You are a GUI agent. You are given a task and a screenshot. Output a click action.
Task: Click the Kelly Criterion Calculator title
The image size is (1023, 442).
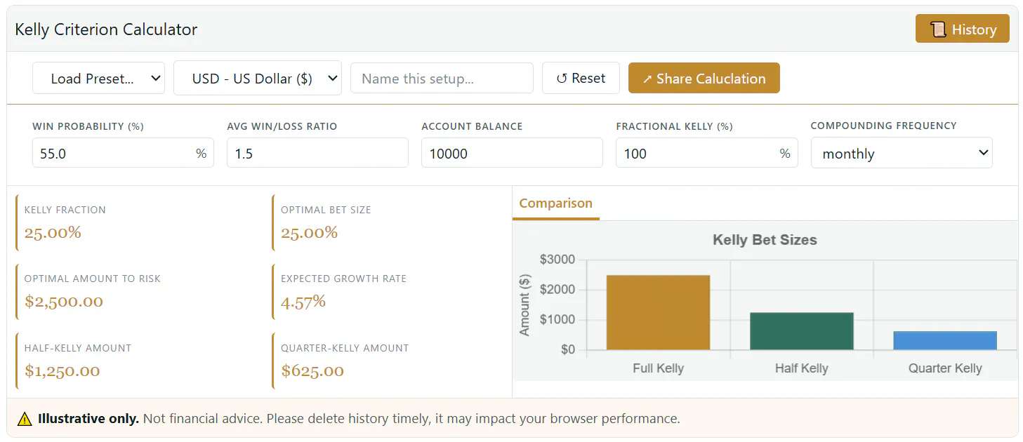[106, 29]
